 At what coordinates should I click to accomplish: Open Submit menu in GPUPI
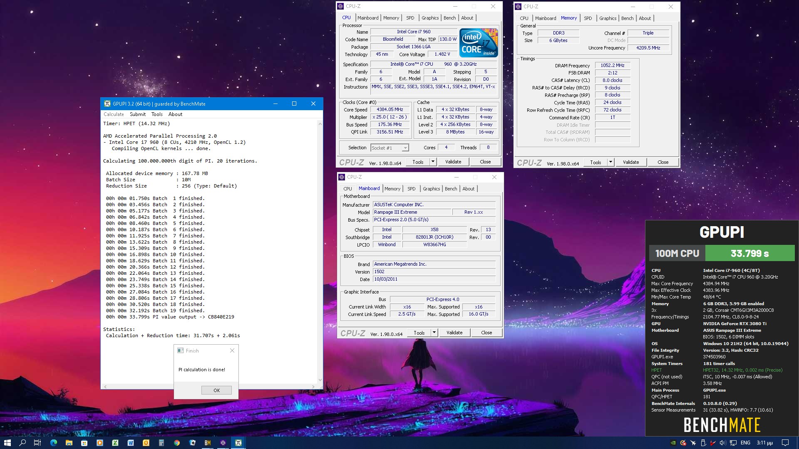[138, 114]
